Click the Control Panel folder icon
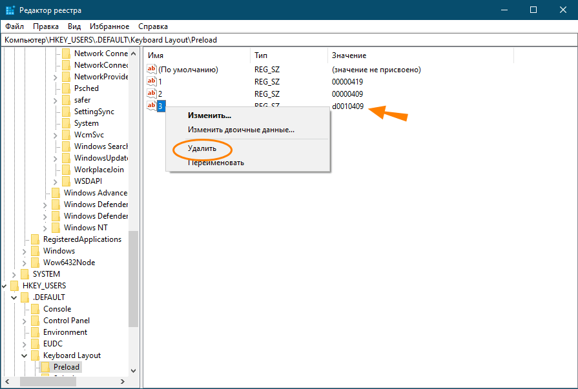Screen dimensions: 578x389 coord(36,321)
